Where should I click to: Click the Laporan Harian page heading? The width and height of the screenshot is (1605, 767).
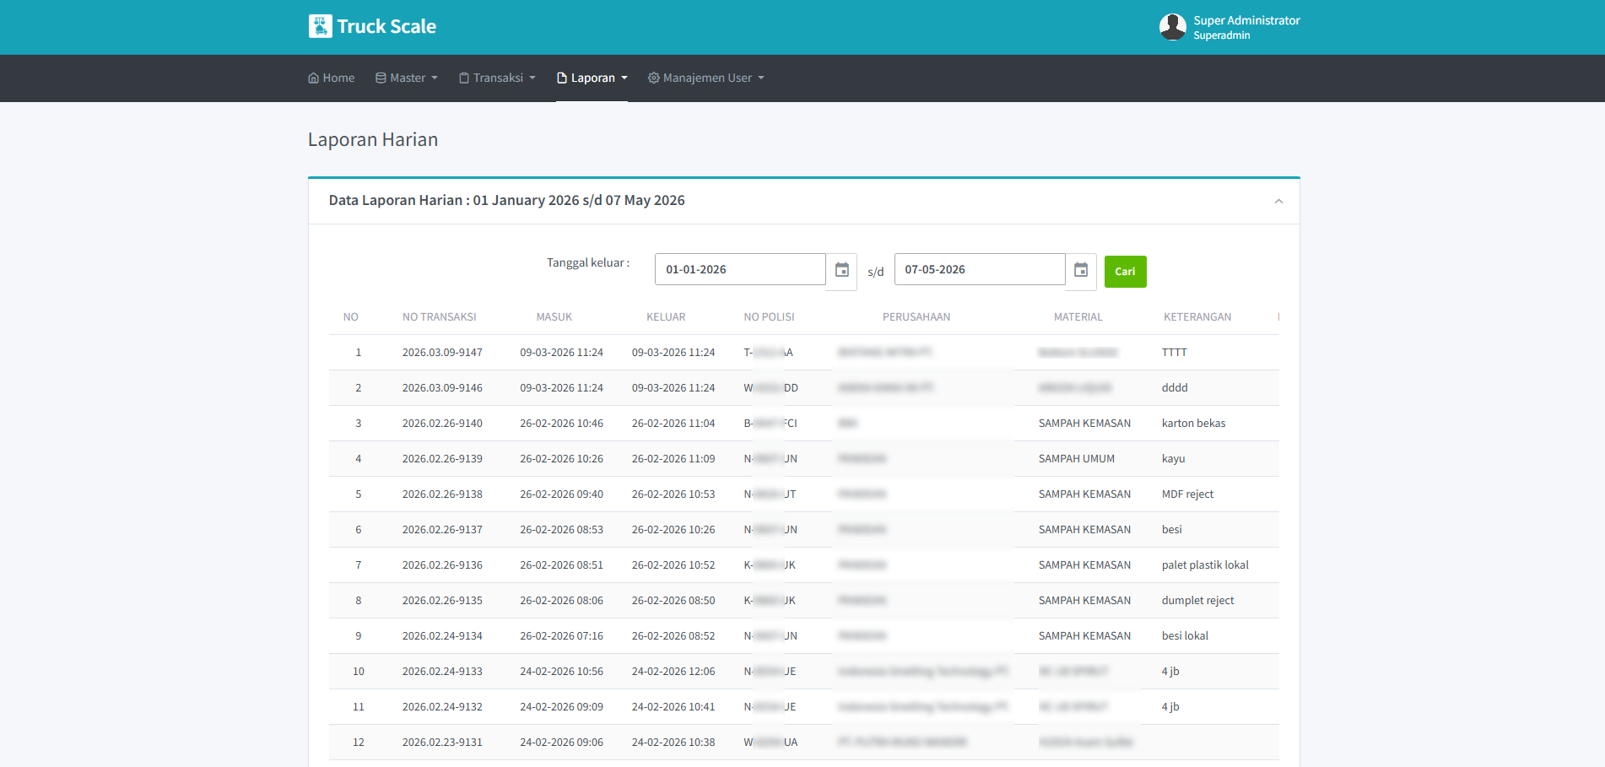point(373,140)
